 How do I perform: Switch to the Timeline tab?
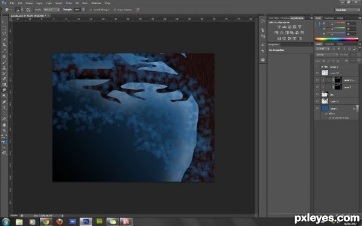tap(284, 18)
